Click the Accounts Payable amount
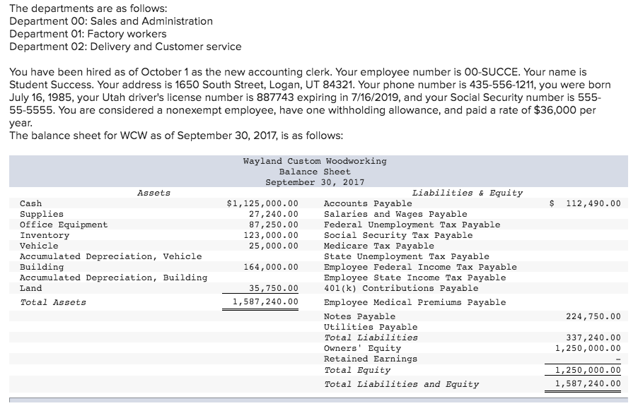 click(x=599, y=203)
